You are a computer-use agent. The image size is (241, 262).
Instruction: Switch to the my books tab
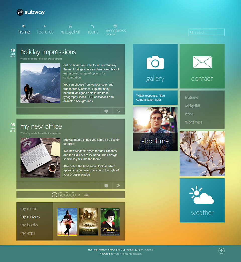[29, 225]
